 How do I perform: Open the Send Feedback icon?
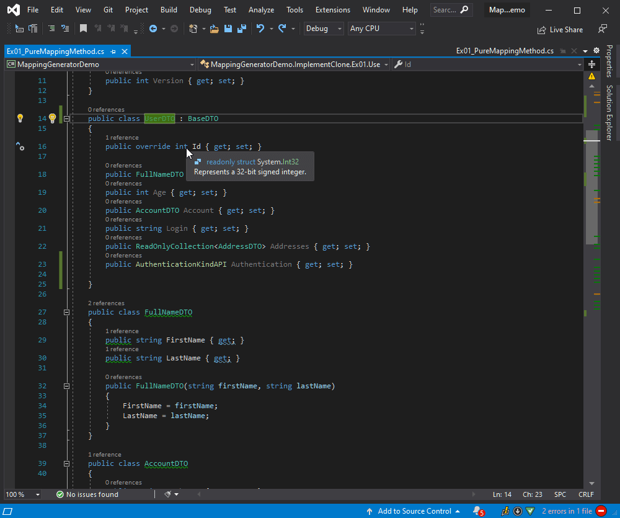[x=602, y=29]
